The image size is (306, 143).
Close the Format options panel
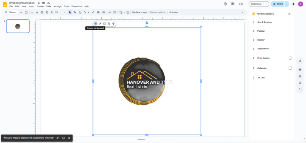click(290, 14)
